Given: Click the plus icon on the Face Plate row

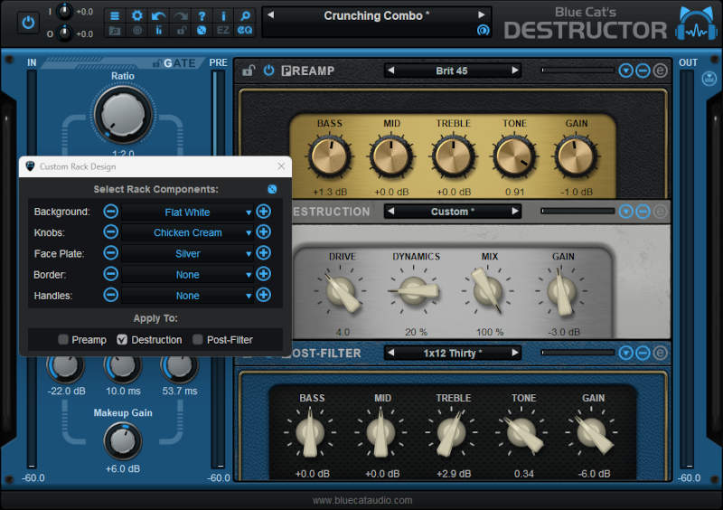Looking at the screenshot, I should 263,253.
